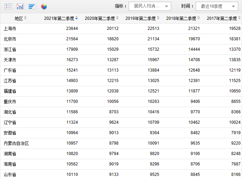Show the column bar chart view
This screenshot has width=242, height=179.
[20, 7]
